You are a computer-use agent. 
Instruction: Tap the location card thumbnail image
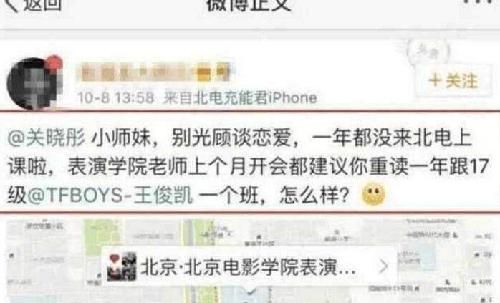point(122,266)
